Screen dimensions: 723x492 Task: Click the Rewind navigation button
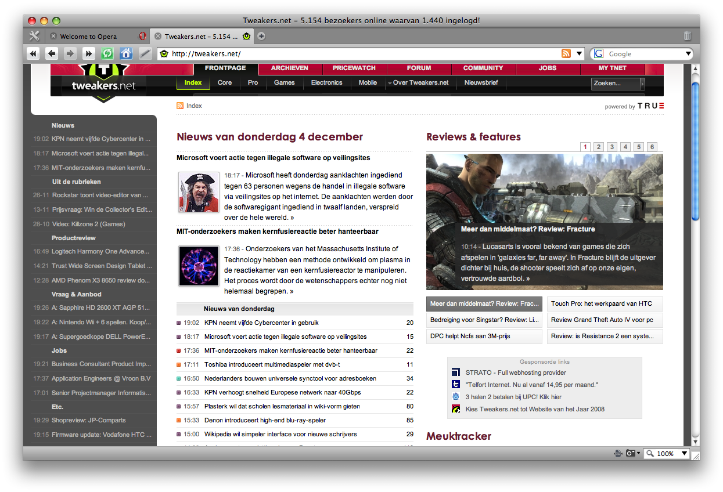point(34,54)
